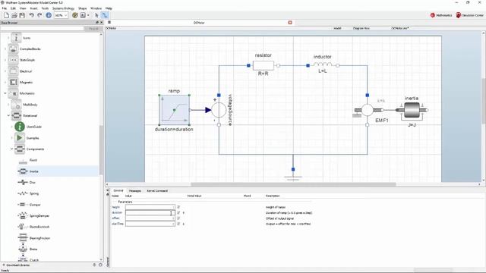
Task: Open the Edit menu
Action: tap(13, 8)
